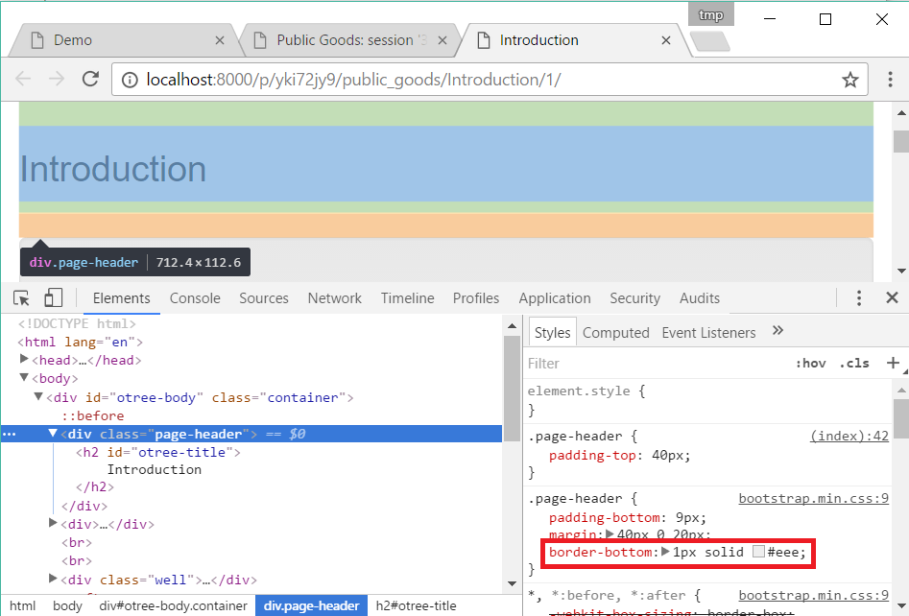Select div#otree-body.container breadcrumb

coord(173,605)
